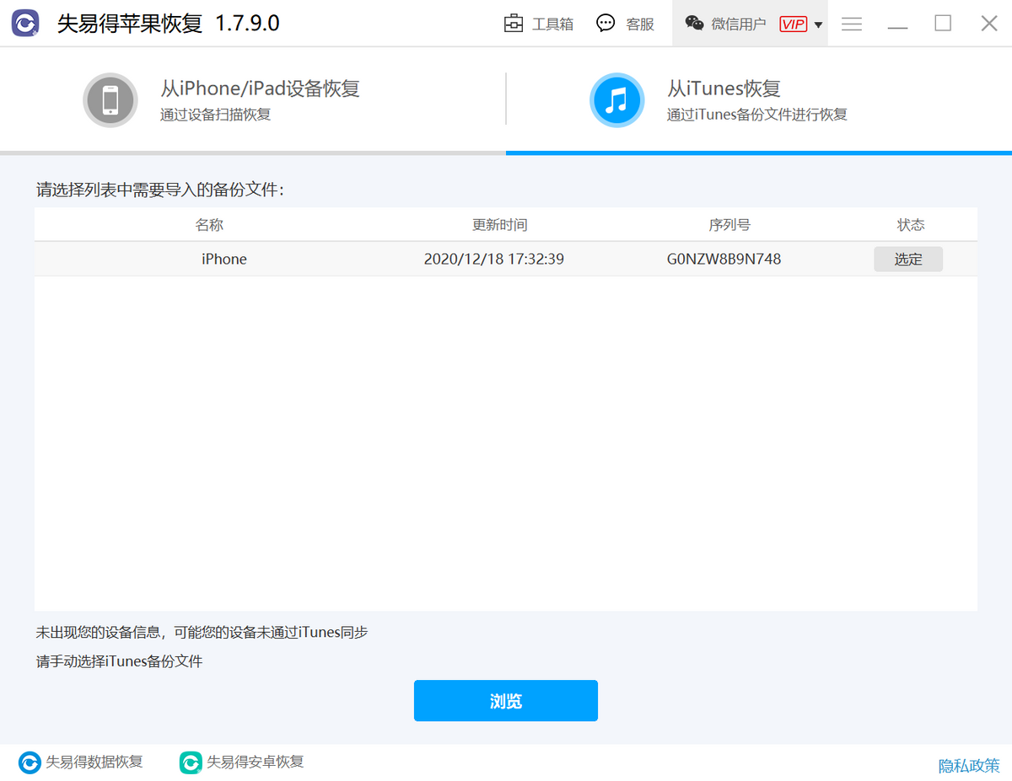
Task: Click the 选定 button for iPhone backup
Action: coord(908,259)
